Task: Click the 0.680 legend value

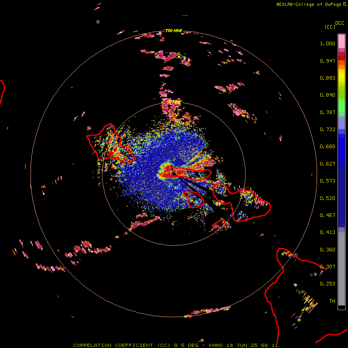Action: (x=328, y=147)
